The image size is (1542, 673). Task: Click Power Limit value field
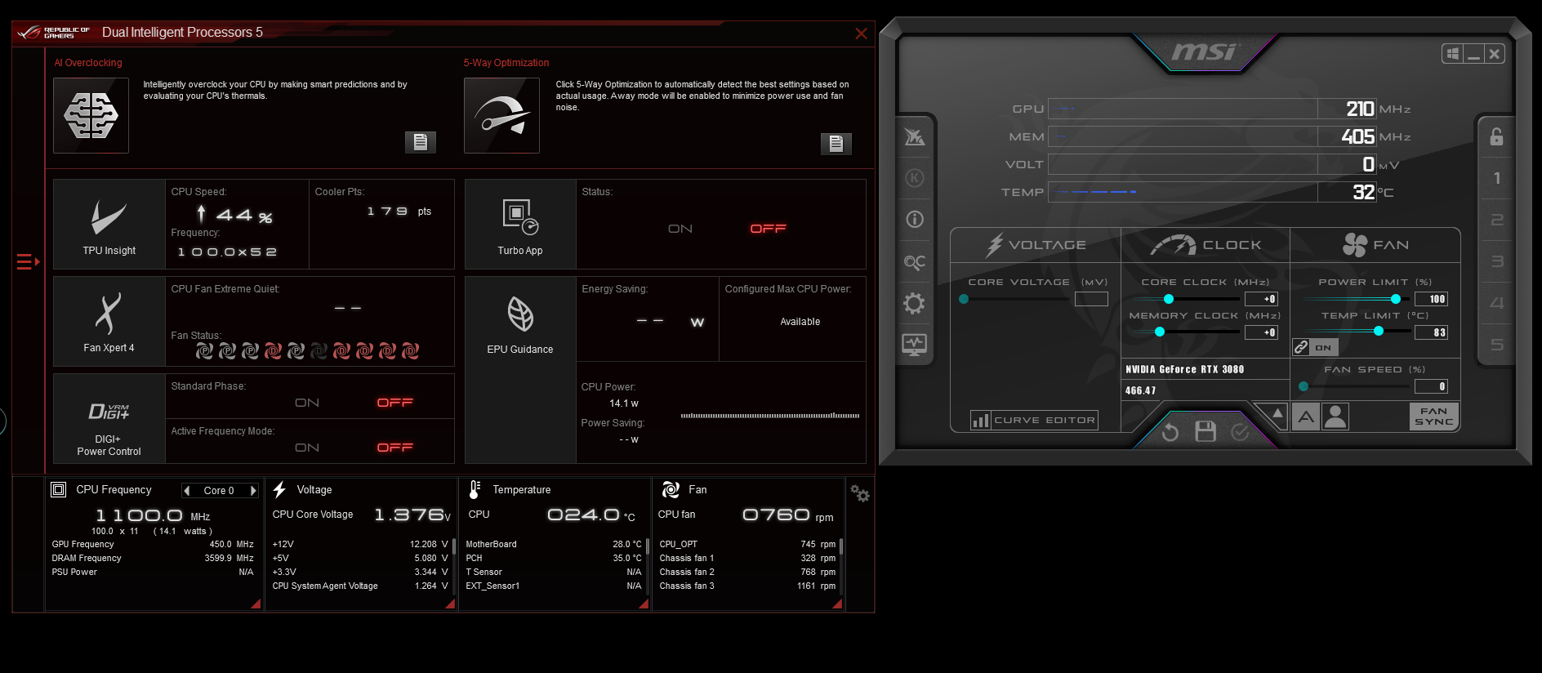coord(1431,299)
